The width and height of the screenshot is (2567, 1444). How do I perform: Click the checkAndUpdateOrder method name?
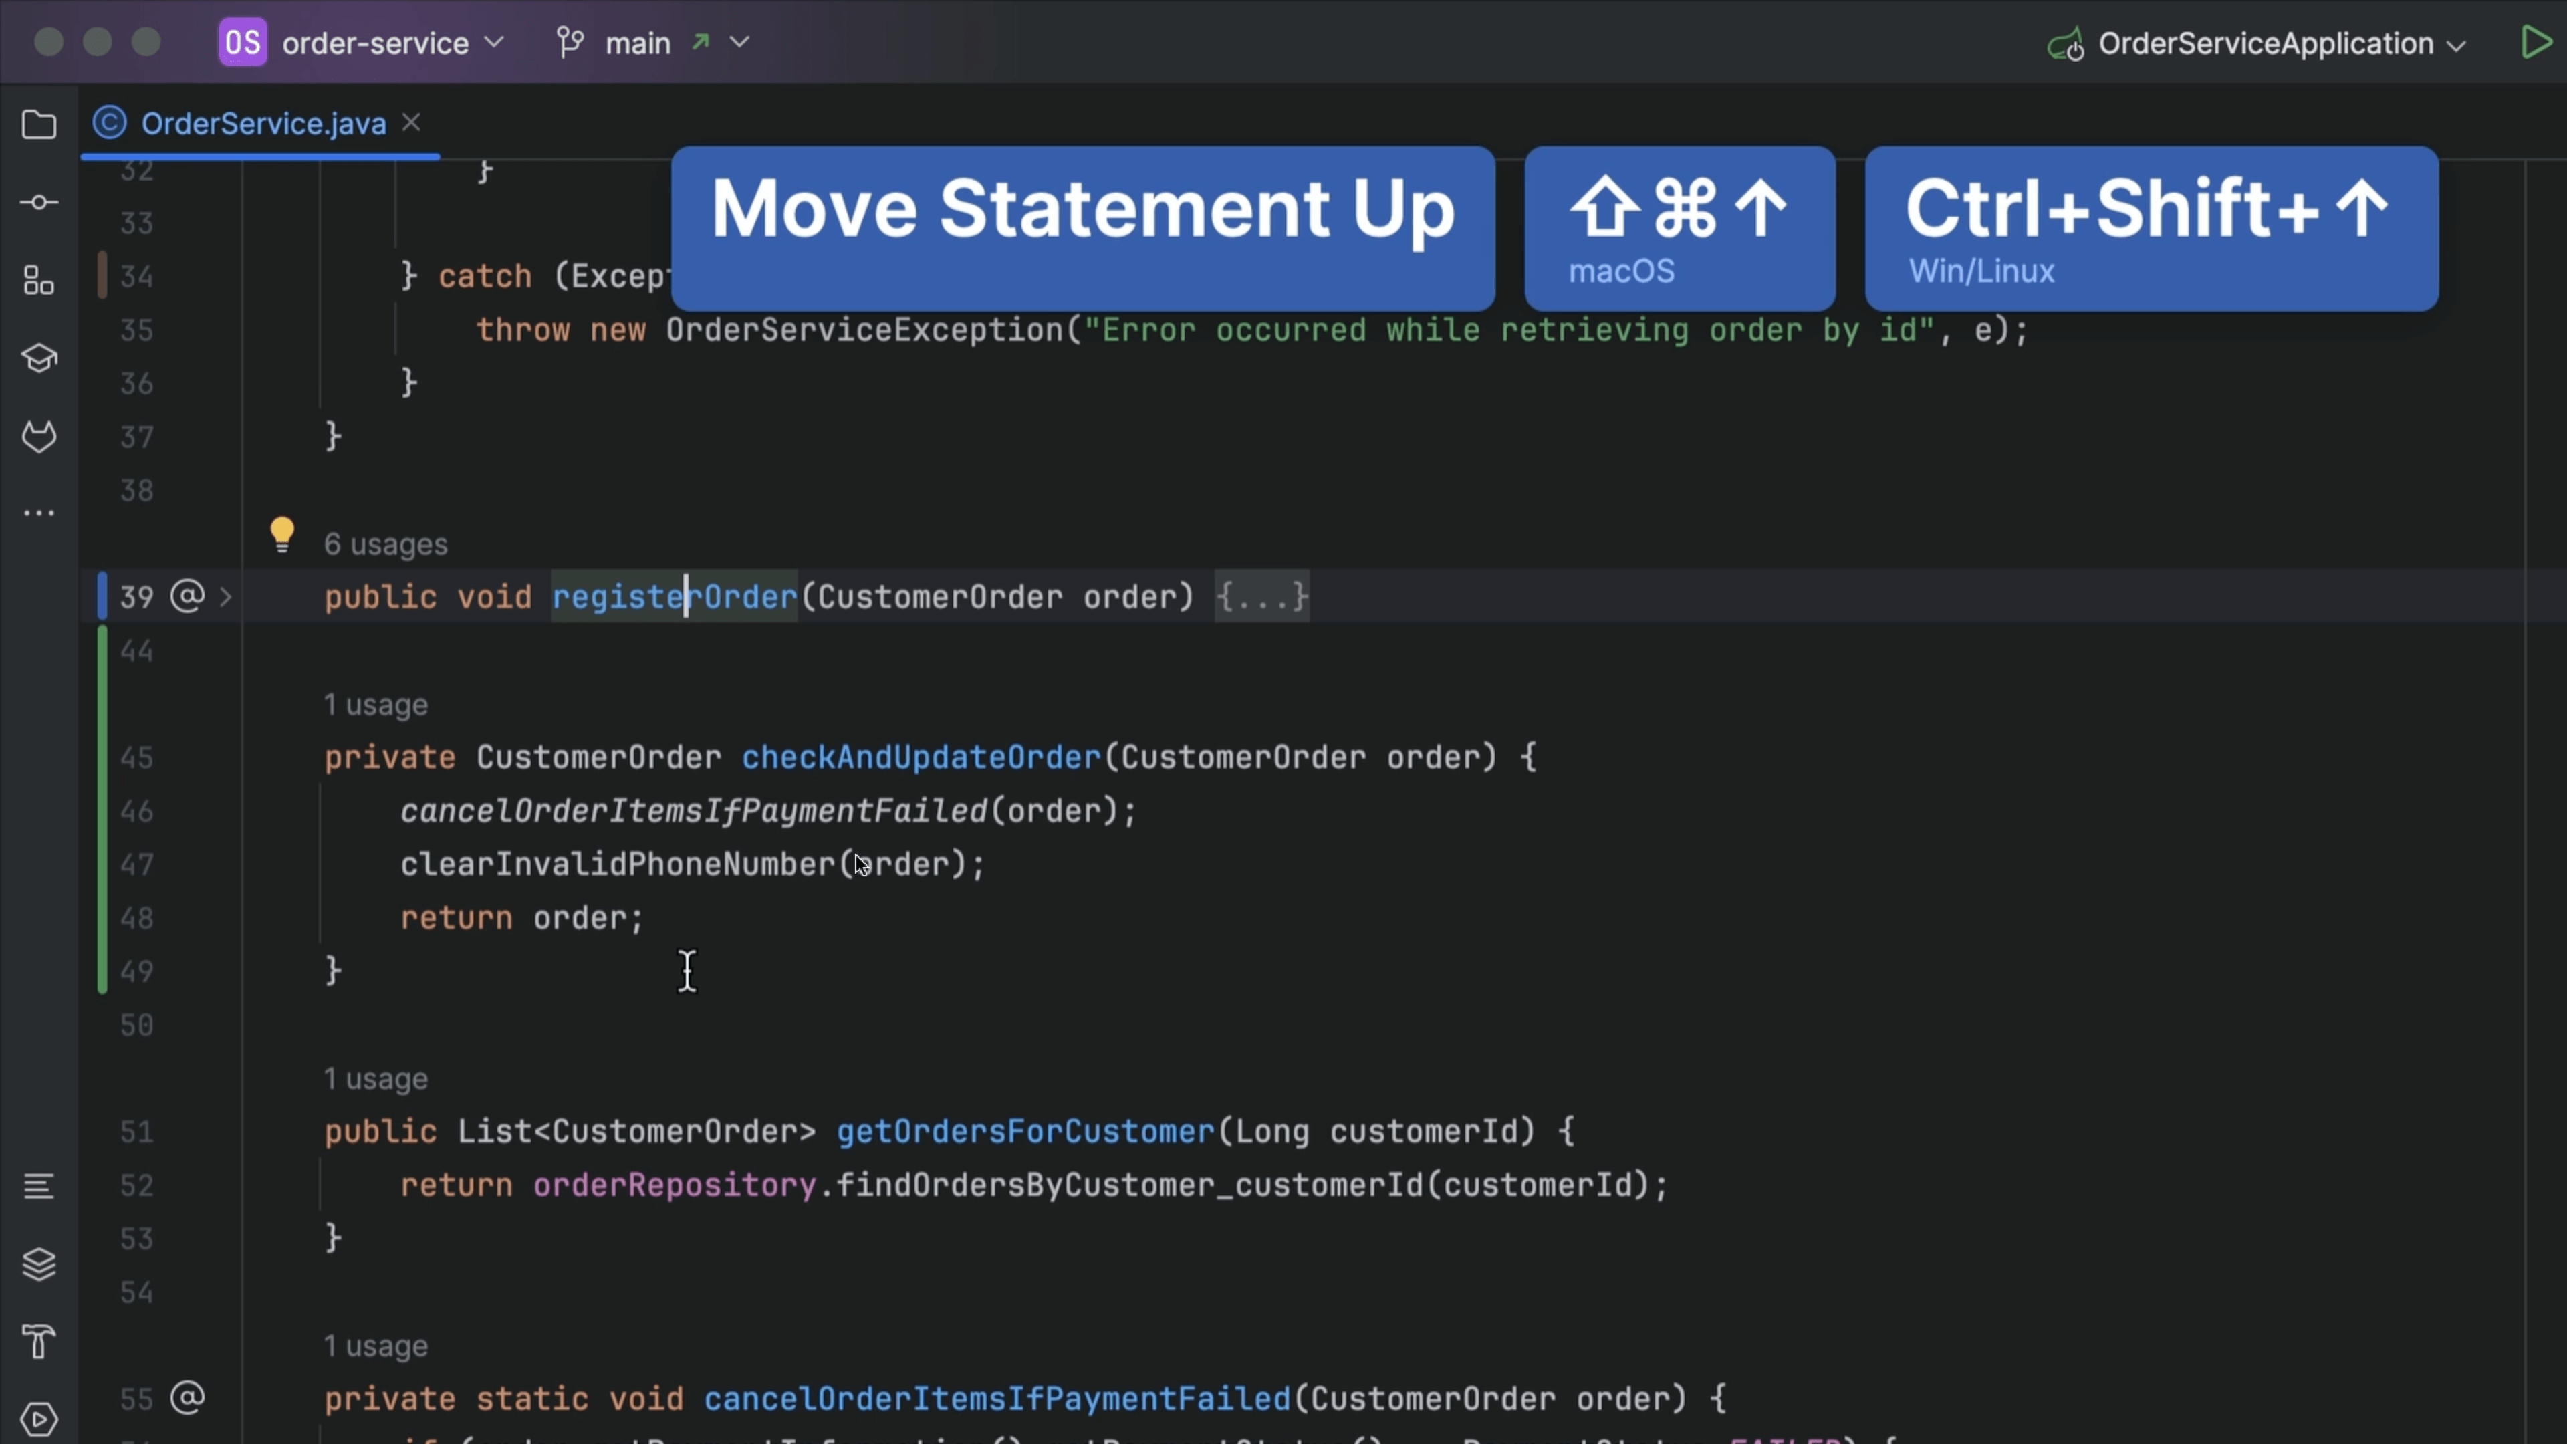(x=922, y=756)
